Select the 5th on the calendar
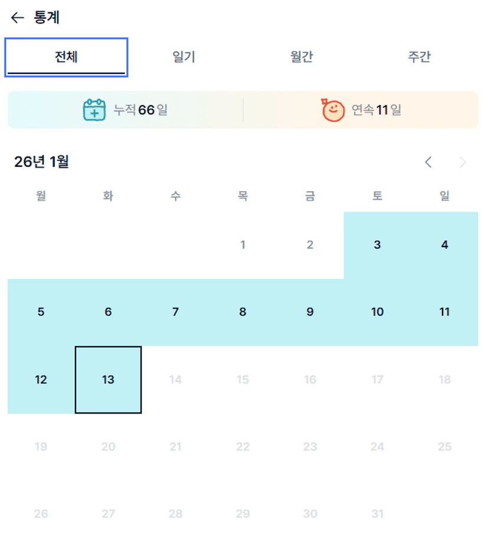Image resolution: width=488 pixels, height=544 pixels. [x=41, y=313]
